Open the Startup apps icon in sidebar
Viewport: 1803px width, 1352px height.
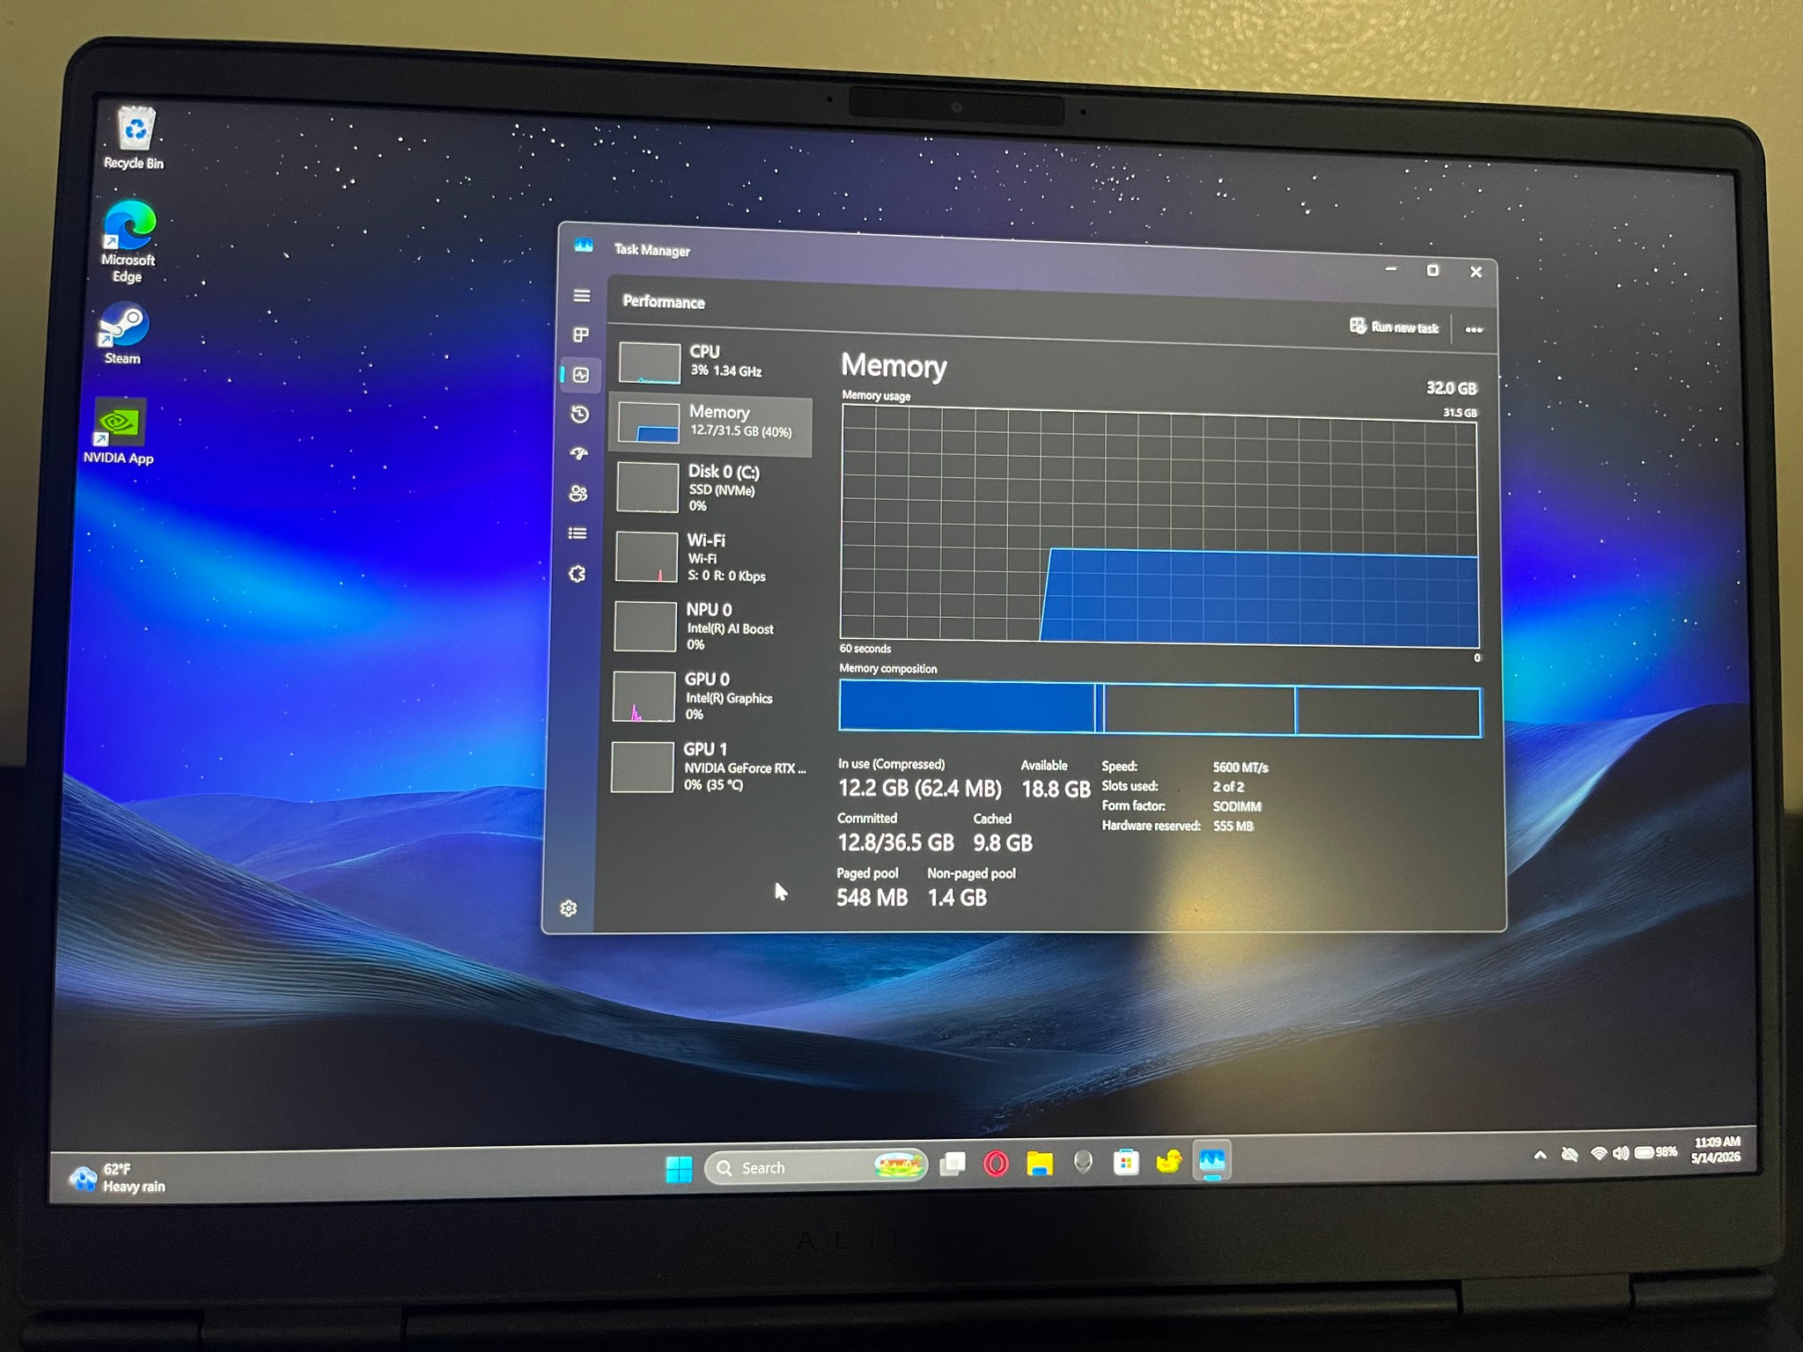pyautogui.click(x=578, y=454)
